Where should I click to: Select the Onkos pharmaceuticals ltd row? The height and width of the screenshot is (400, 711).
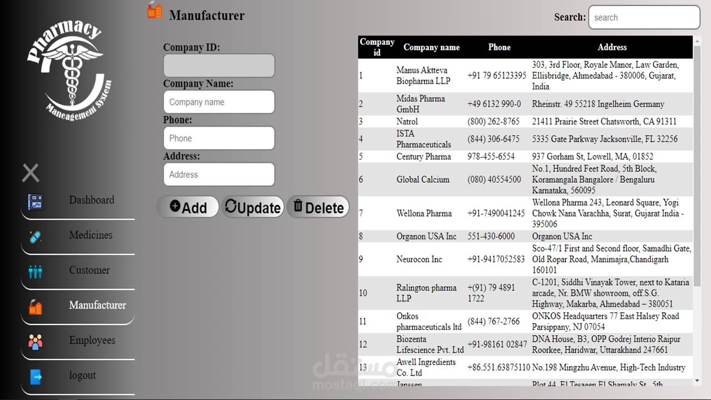(x=525, y=321)
